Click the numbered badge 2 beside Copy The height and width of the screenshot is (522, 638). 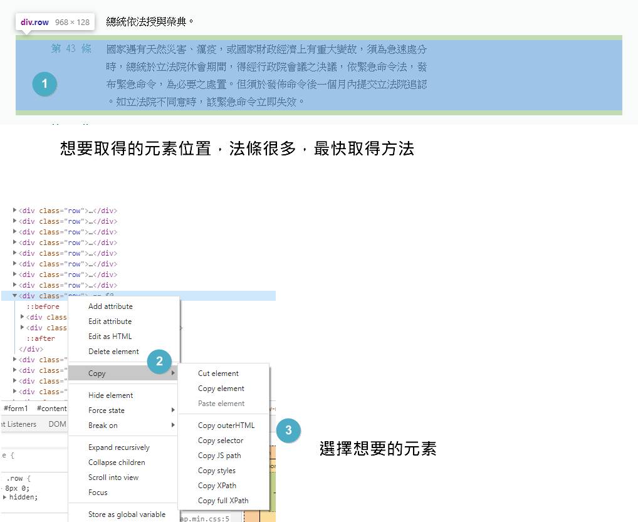(x=159, y=361)
